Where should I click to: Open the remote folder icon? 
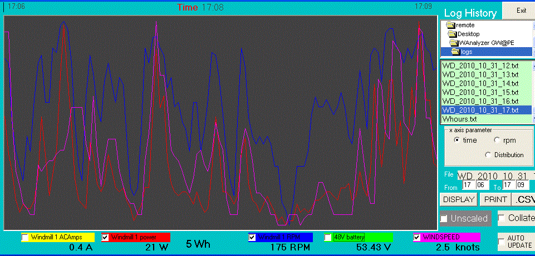[450, 26]
